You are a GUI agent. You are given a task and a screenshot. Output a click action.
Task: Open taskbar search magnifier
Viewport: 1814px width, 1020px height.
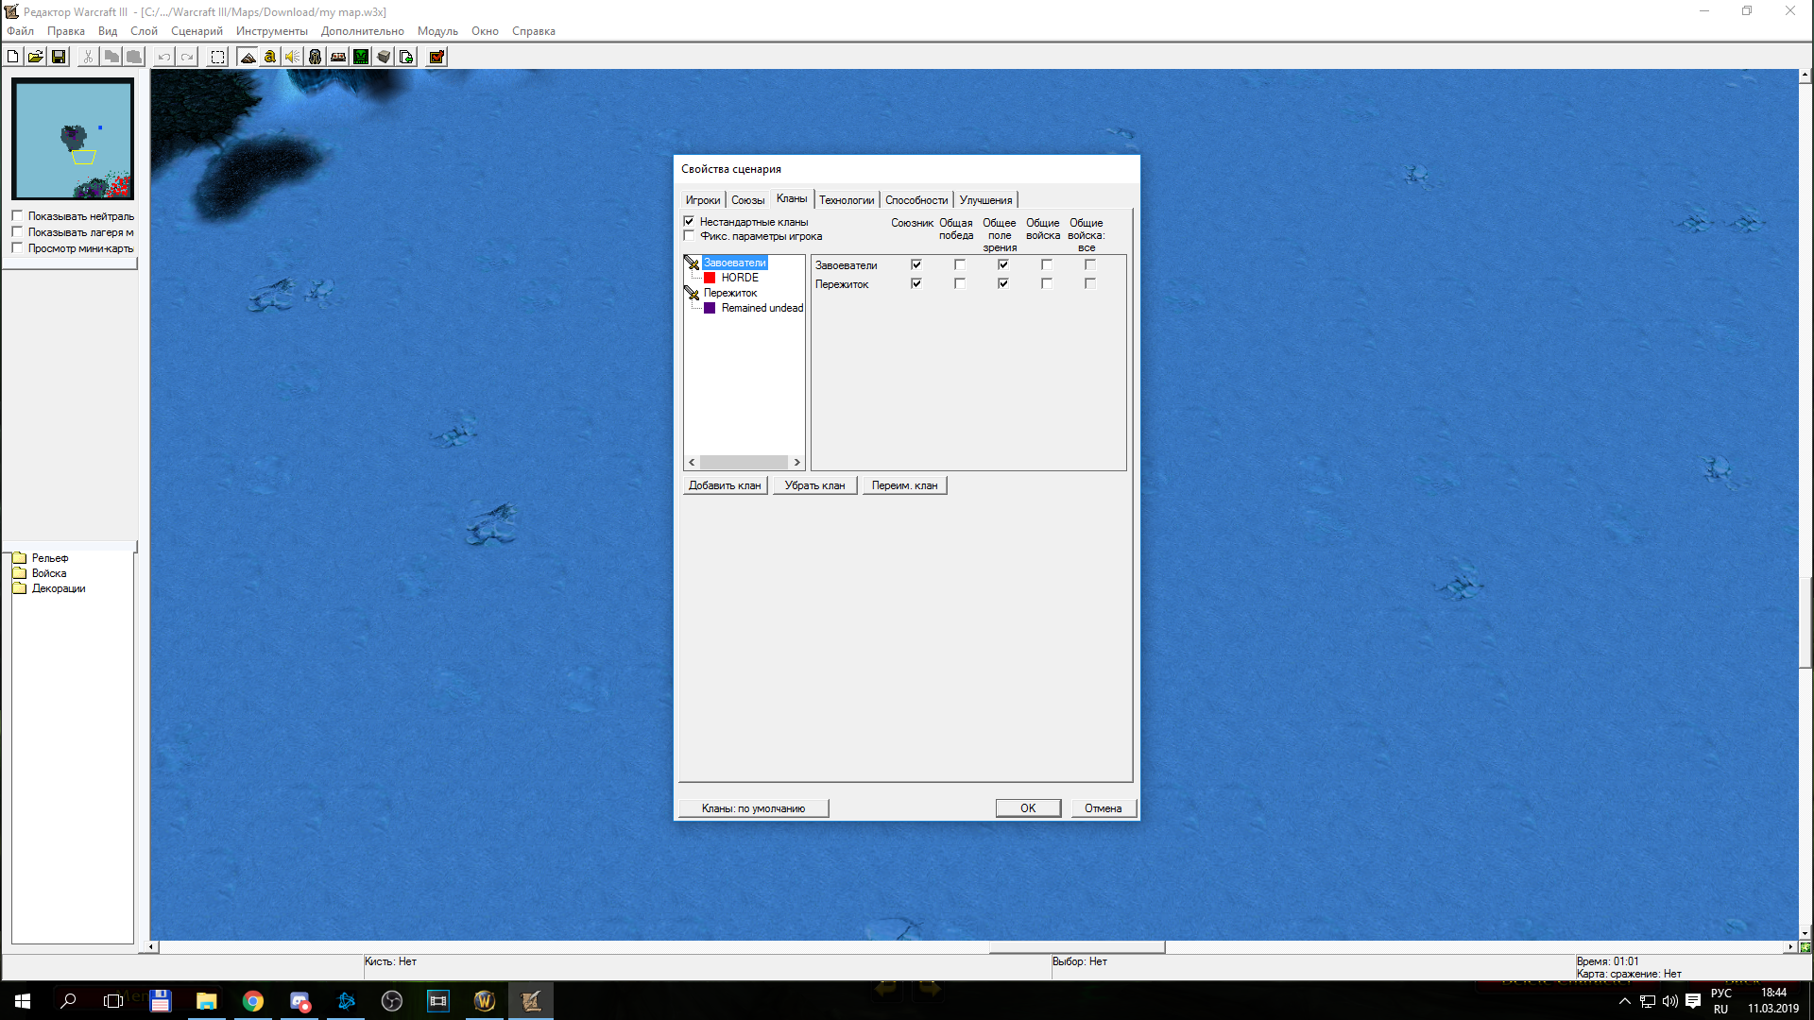(68, 1001)
